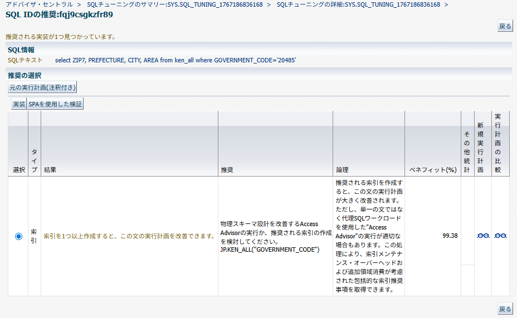Click the 推奨の選択 section header
The image size is (517, 318).
(x=25, y=75)
